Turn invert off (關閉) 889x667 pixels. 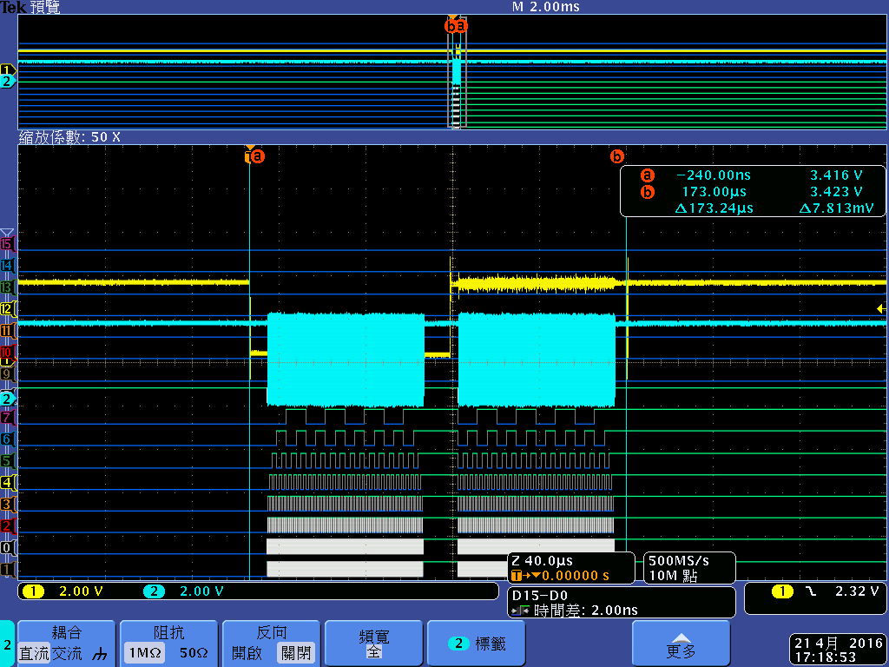point(296,654)
